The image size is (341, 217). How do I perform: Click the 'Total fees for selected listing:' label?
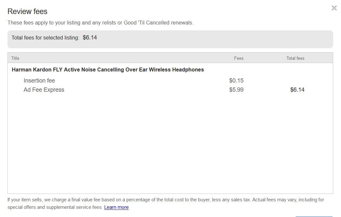tap(45, 38)
